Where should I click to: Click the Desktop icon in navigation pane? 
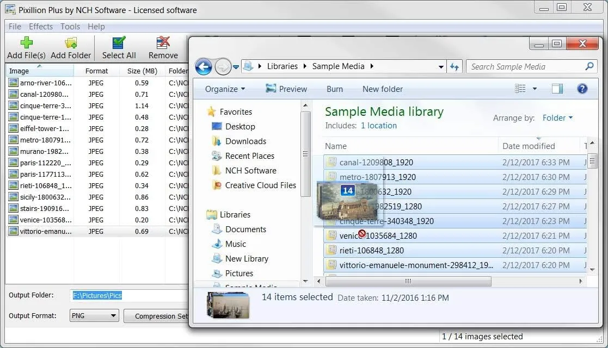(x=217, y=126)
